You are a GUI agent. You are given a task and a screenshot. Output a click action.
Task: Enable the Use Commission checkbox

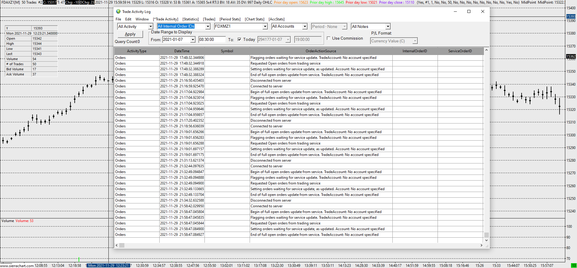pyautogui.click(x=329, y=38)
